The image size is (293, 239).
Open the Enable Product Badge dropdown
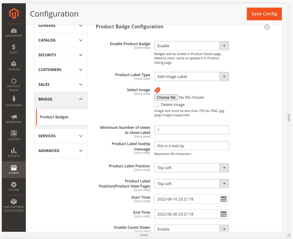pos(191,46)
